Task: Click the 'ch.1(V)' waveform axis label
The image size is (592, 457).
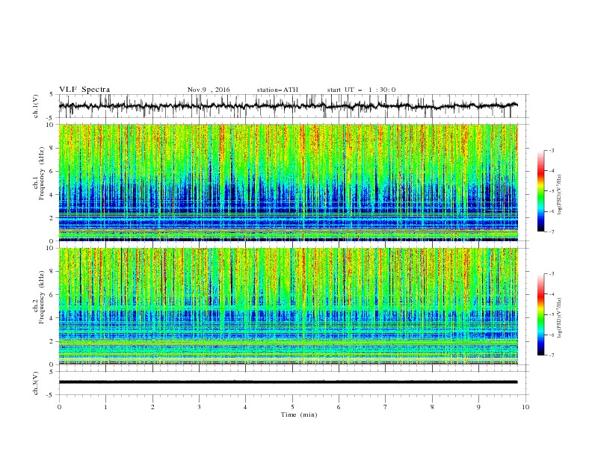Action: tap(36, 106)
